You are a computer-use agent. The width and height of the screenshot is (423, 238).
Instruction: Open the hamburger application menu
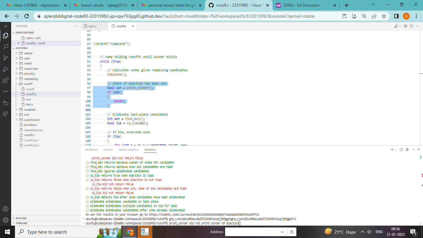pos(6,26)
